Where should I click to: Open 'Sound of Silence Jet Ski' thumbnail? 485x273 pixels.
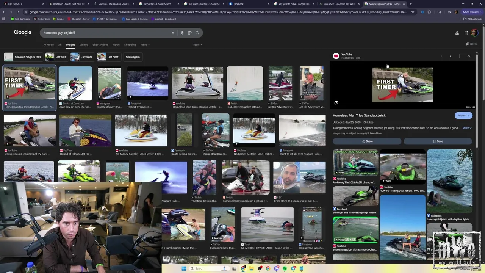(85, 130)
